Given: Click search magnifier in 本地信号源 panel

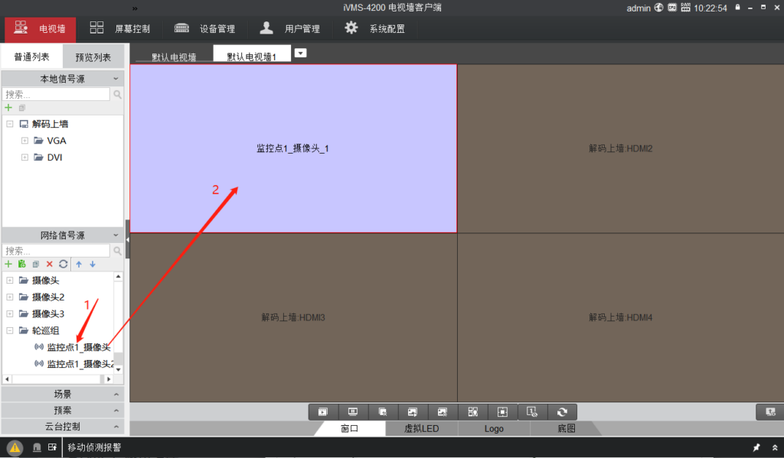Looking at the screenshot, I should click(118, 95).
